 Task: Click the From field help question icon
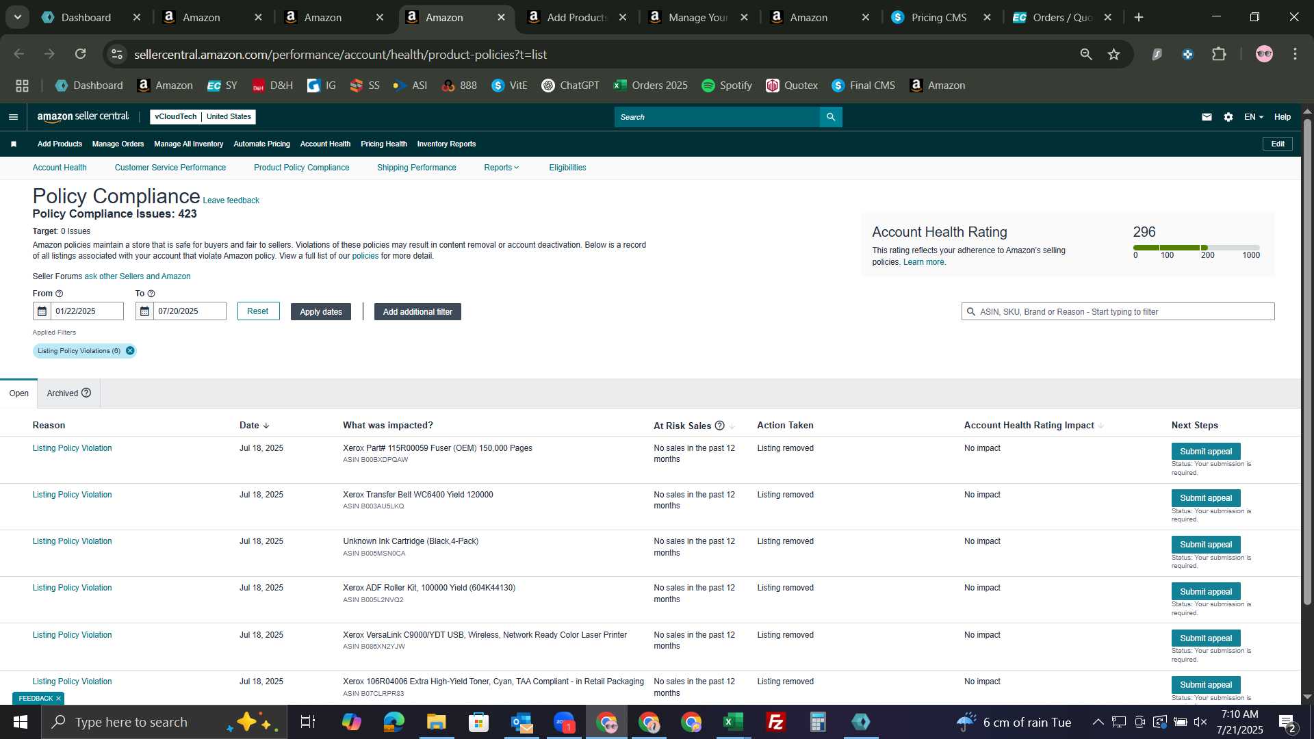(x=60, y=294)
